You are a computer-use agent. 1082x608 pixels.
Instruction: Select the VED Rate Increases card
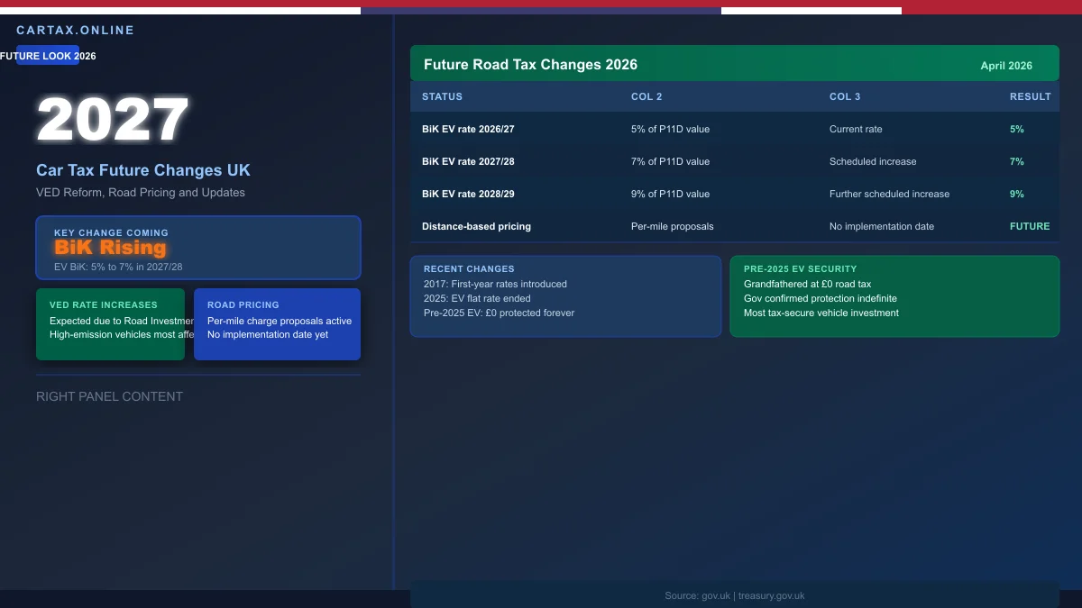tap(110, 324)
